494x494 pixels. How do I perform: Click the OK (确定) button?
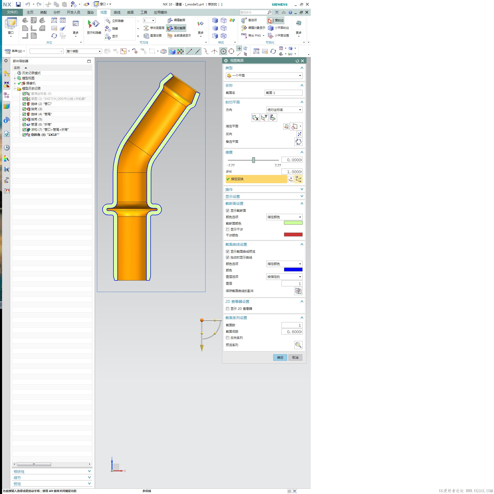280,357
